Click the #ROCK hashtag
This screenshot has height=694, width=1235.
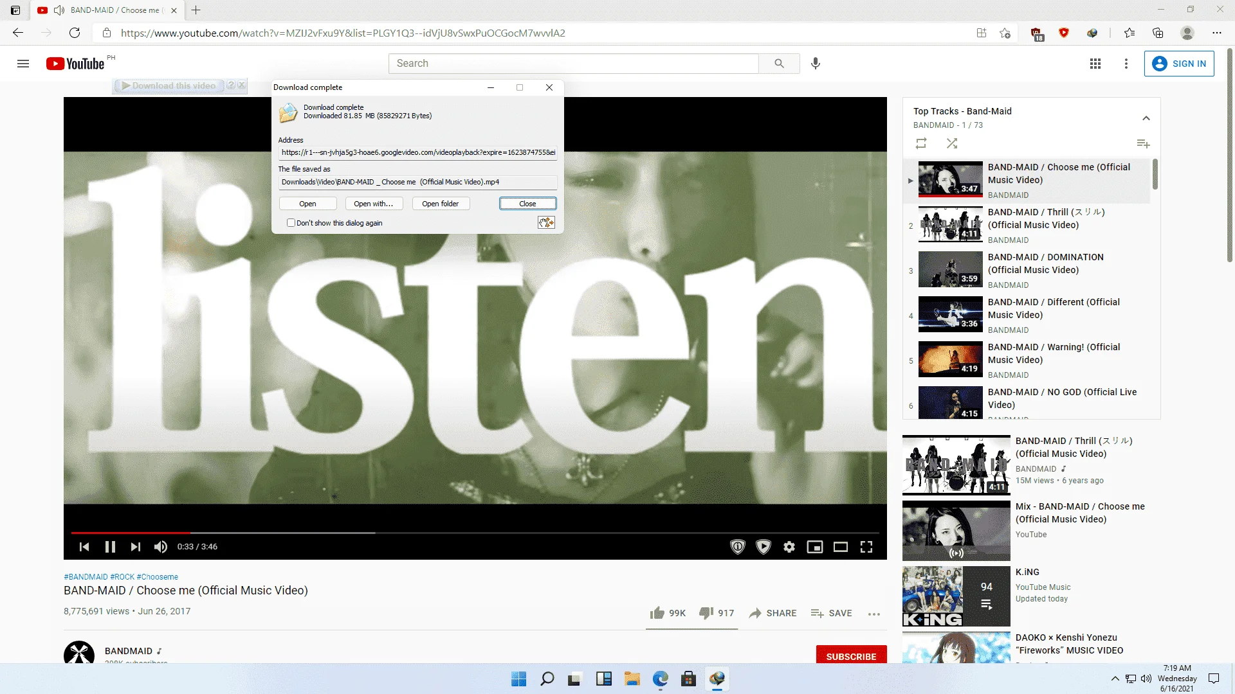(122, 577)
